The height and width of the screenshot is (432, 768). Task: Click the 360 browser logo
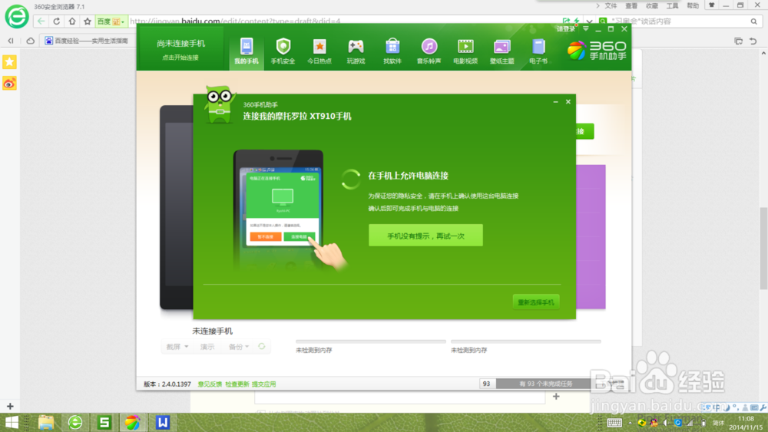(x=17, y=17)
